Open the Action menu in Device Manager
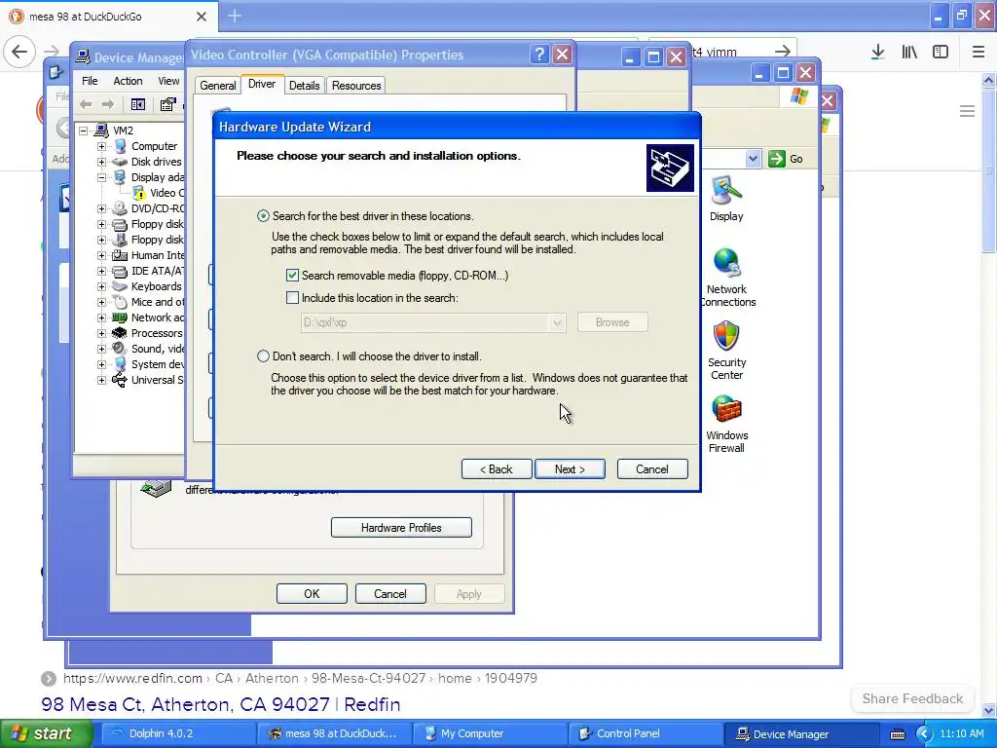 coord(128,81)
